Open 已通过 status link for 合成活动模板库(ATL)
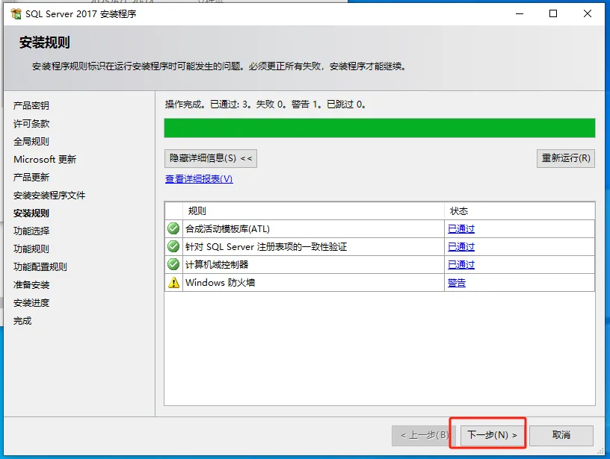This screenshot has width=610, height=459. [461, 228]
